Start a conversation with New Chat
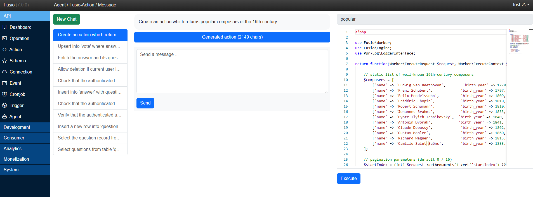This screenshot has width=533, height=197. (x=67, y=19)
